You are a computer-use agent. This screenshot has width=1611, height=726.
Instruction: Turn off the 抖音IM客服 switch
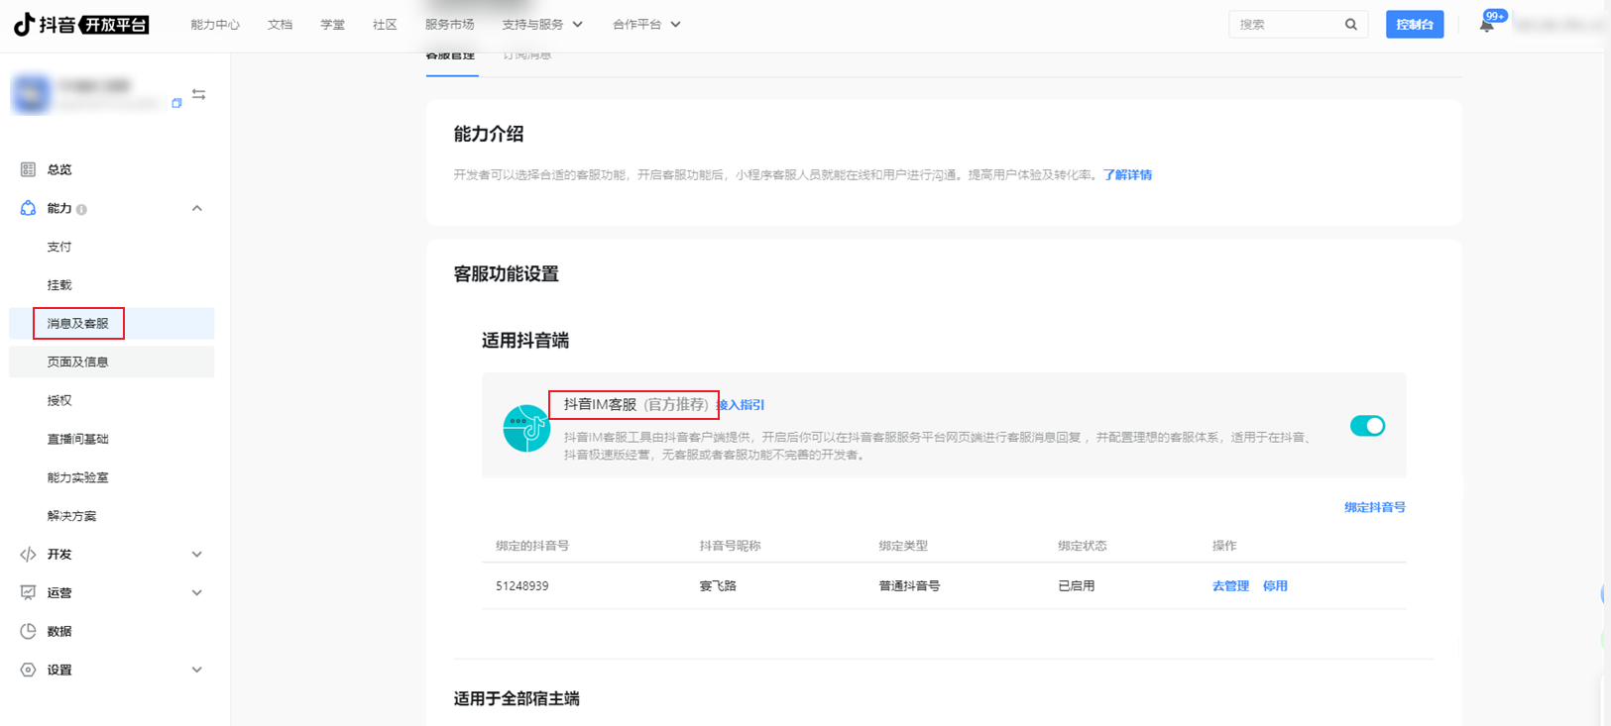click(1367, 426)
